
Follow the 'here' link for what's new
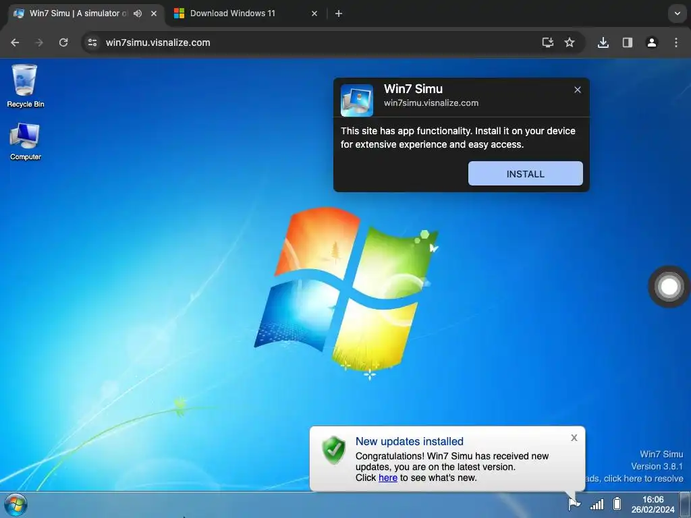(x=388, y=478)
